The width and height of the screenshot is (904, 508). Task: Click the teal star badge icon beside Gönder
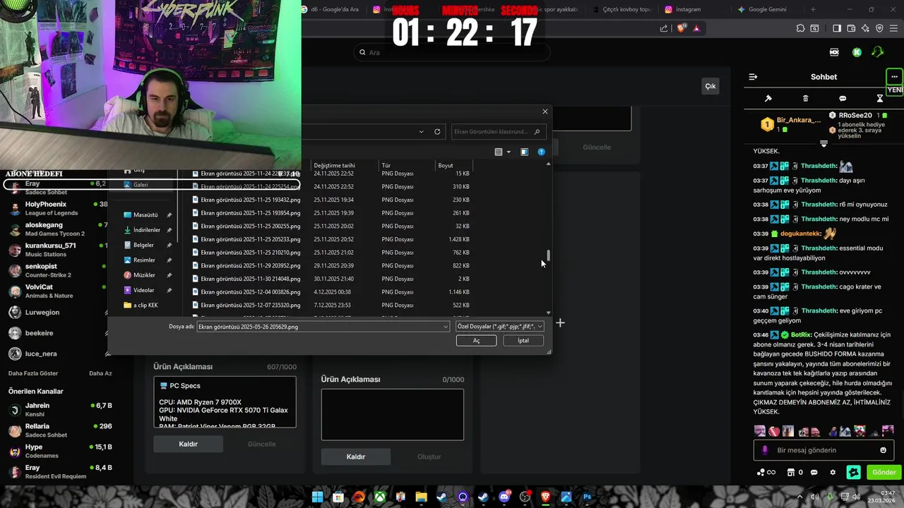coord(854,473)
